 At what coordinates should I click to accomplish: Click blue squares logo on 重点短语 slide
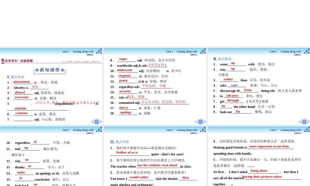tap(306, 51)
